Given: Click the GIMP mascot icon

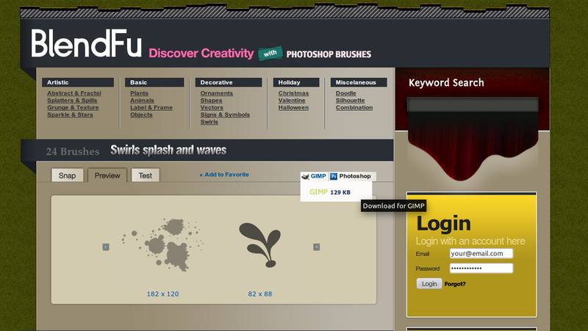Looking at the screenshot, I should pyautogui.click(x=305, y=176).
